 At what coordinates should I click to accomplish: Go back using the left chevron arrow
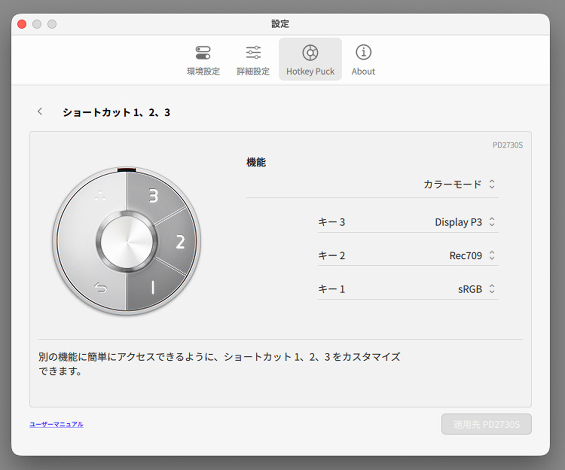(40, 112)
